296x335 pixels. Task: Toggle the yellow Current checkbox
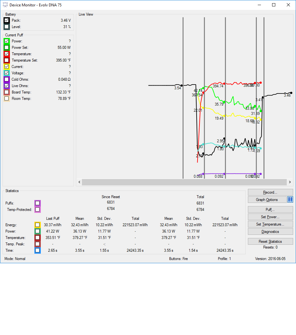coord(7,67)
